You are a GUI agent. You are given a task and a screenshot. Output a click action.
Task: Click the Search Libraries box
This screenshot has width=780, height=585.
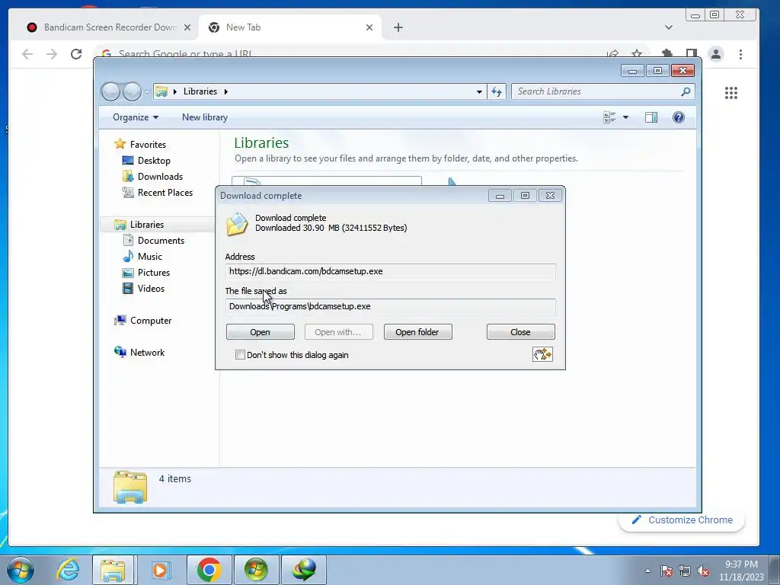[603, 91]
